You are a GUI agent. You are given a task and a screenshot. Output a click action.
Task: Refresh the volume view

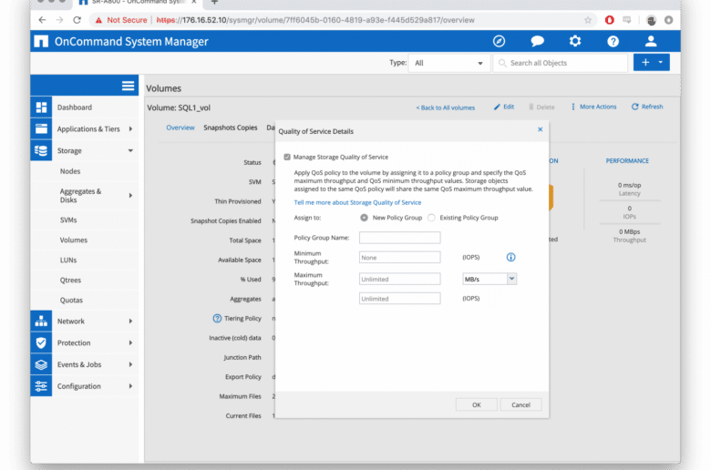tap(647, 107)
